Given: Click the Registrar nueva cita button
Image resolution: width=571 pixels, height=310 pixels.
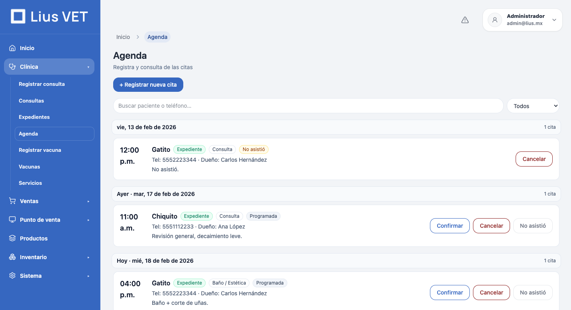Looking at the screenshot, I should coord(148,85).
